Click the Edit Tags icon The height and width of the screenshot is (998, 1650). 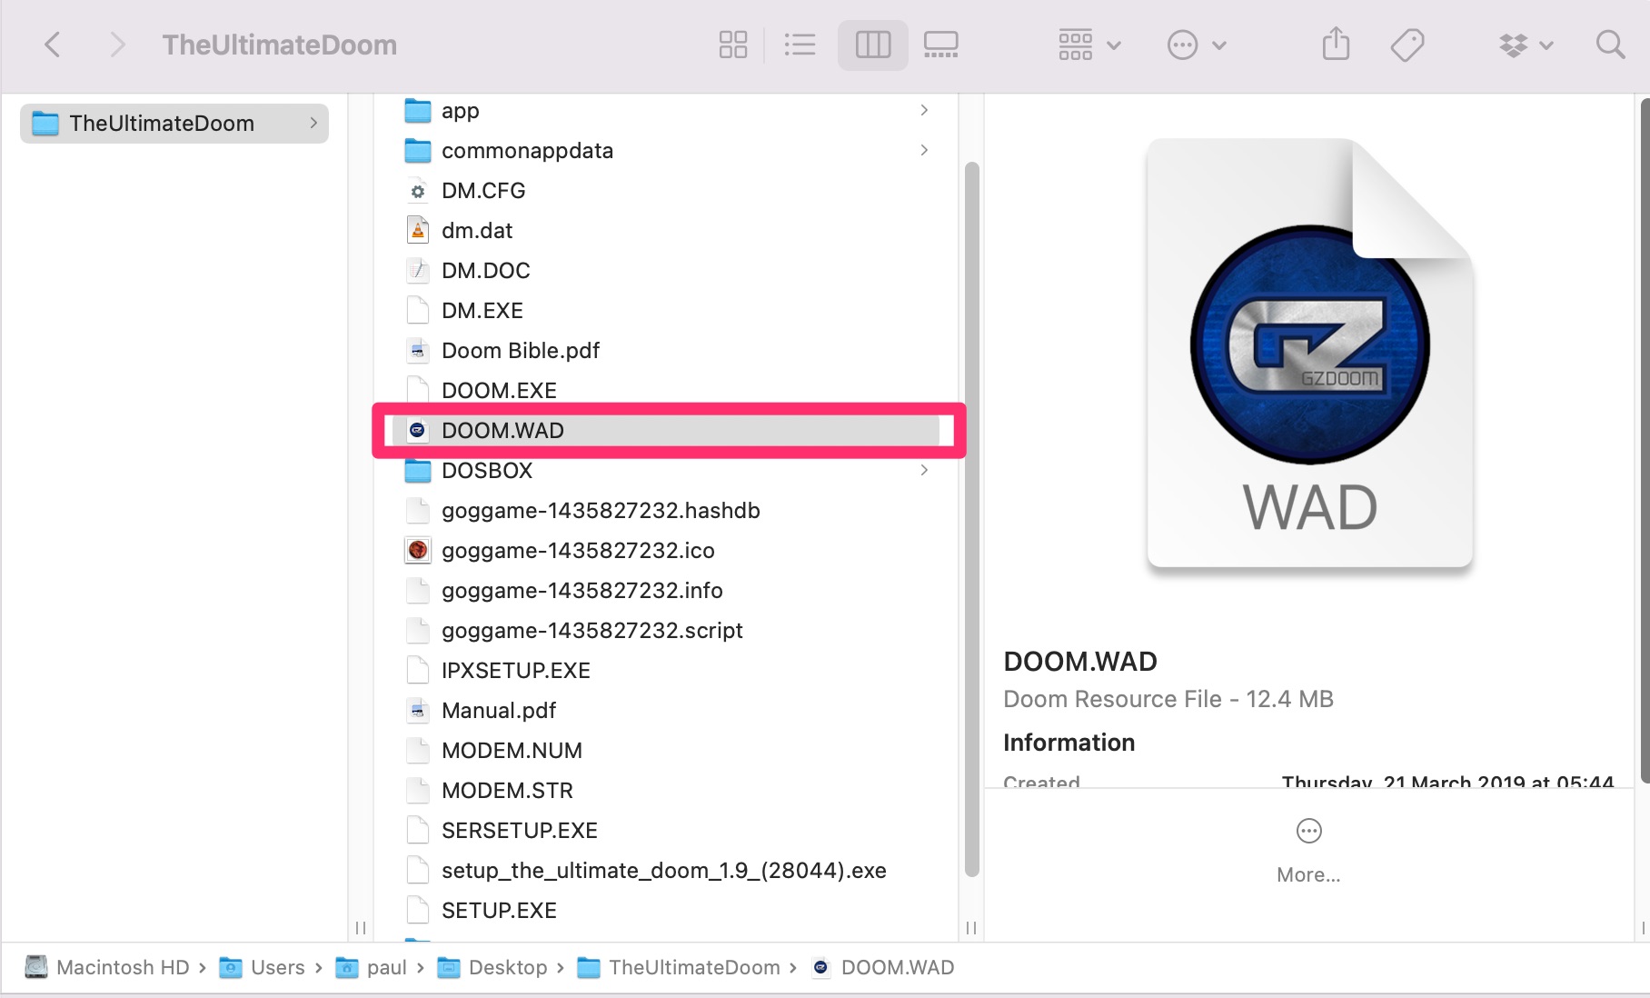click(x=1407, y=45)
